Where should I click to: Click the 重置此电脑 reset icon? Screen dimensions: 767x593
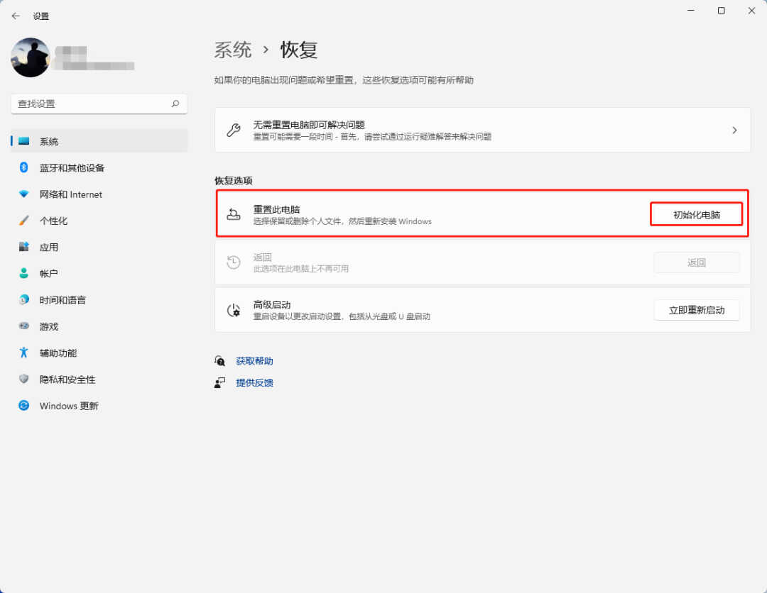(234, 214)
